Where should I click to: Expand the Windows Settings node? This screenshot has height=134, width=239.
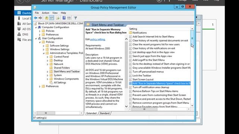click(44, 50)
